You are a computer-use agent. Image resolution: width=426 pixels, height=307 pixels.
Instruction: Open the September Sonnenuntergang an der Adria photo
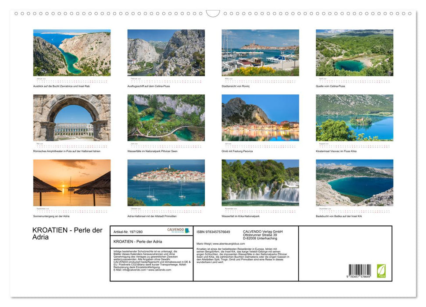(x=72, y=182)
